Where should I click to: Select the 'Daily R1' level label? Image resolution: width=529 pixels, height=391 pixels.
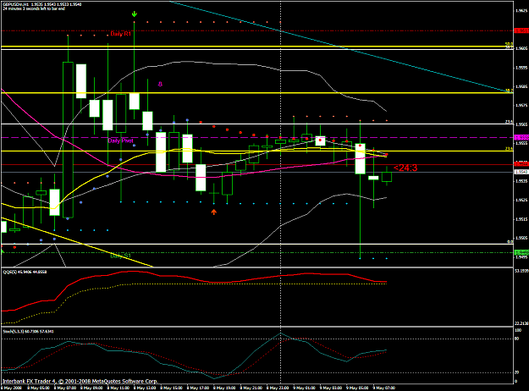pyautogui.click(x=120, y=34)
